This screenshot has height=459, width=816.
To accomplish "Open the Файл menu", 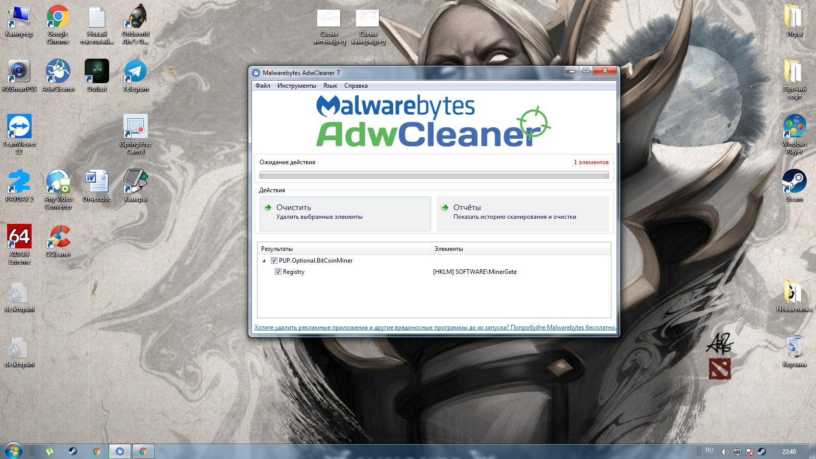I will pos(263,86).
